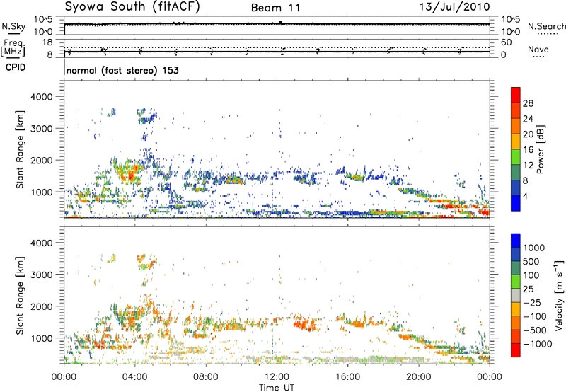566x392 pixels.
Task: Click the '16:00' time tick label
Action: point(347,377)
